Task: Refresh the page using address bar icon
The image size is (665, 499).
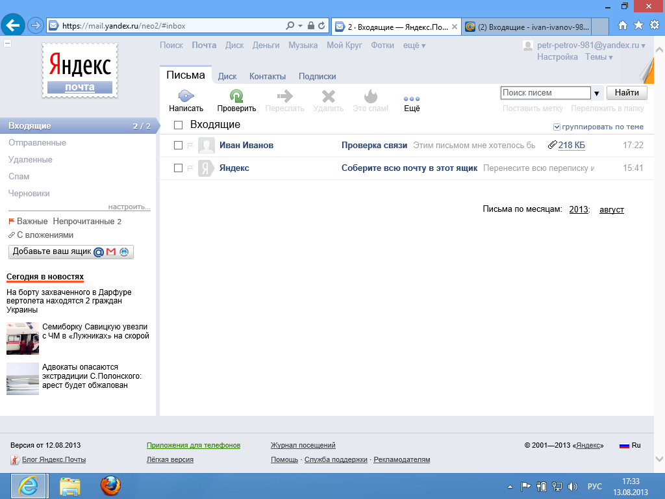Action: 321,26
